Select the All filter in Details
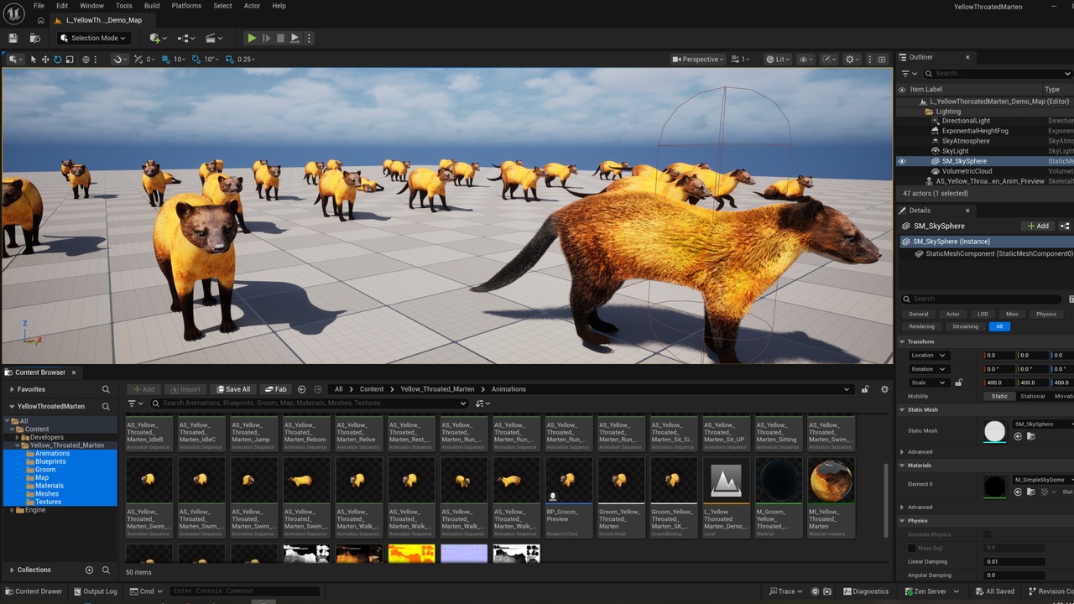The width and height of the screenshot is (1074, 604). click(999, 326)
